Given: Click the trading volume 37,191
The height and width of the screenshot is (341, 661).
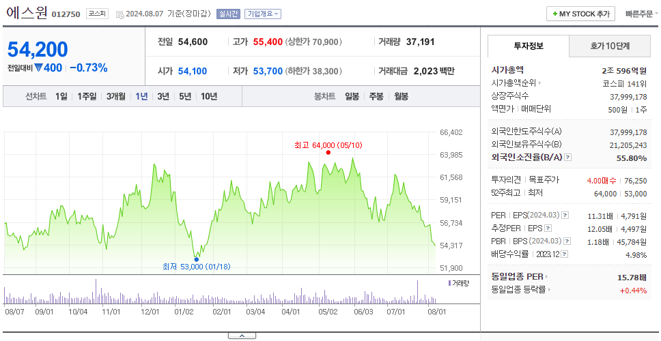Looking at the screenshot, I should pyautogui.click(x=420, y=42).
